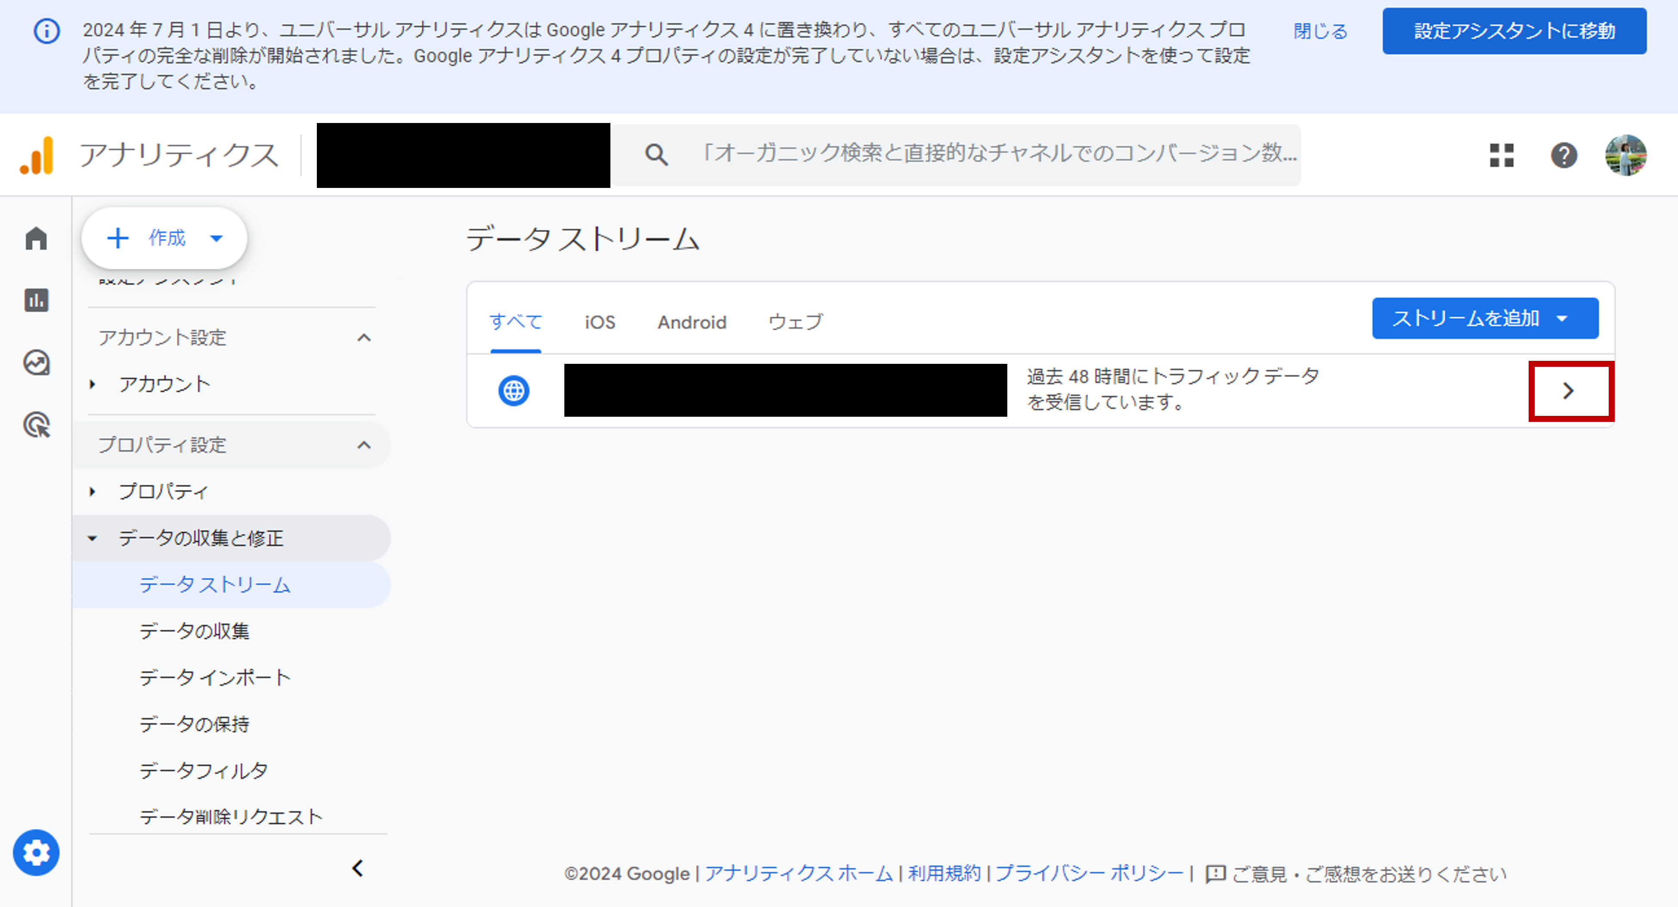Switch to the iOS tab
The height and width of the screenshot is (907, 1678).
[x=599, y=322]
